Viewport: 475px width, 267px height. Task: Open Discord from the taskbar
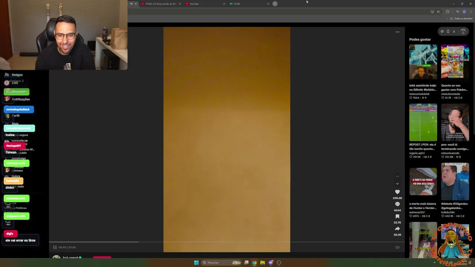click(271, 263)
